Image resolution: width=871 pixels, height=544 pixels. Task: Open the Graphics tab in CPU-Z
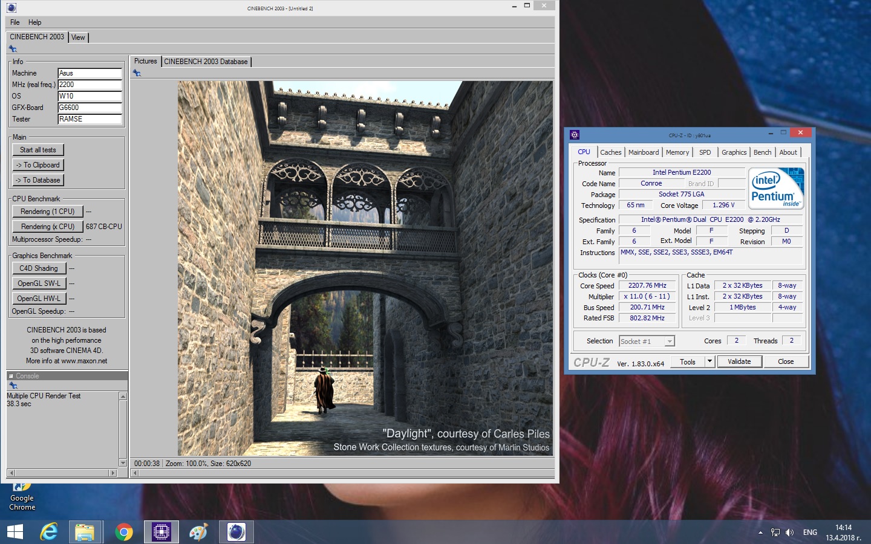pos(734,152)
